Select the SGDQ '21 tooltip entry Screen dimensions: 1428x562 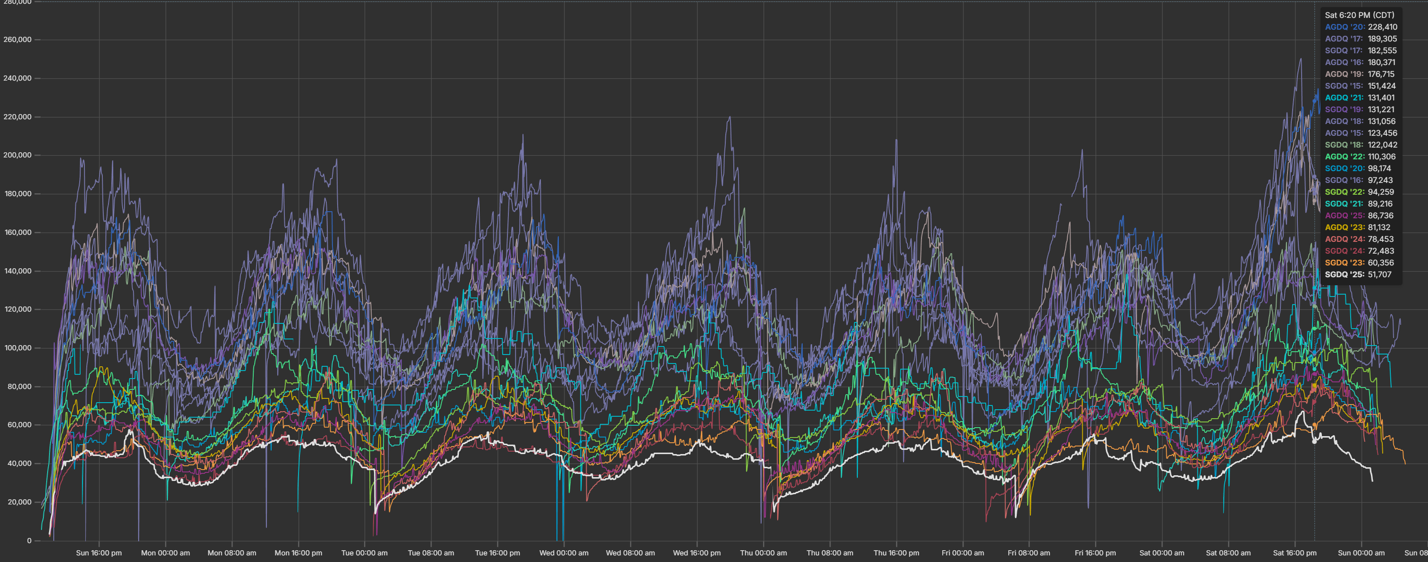click(x=1359, y=204)
